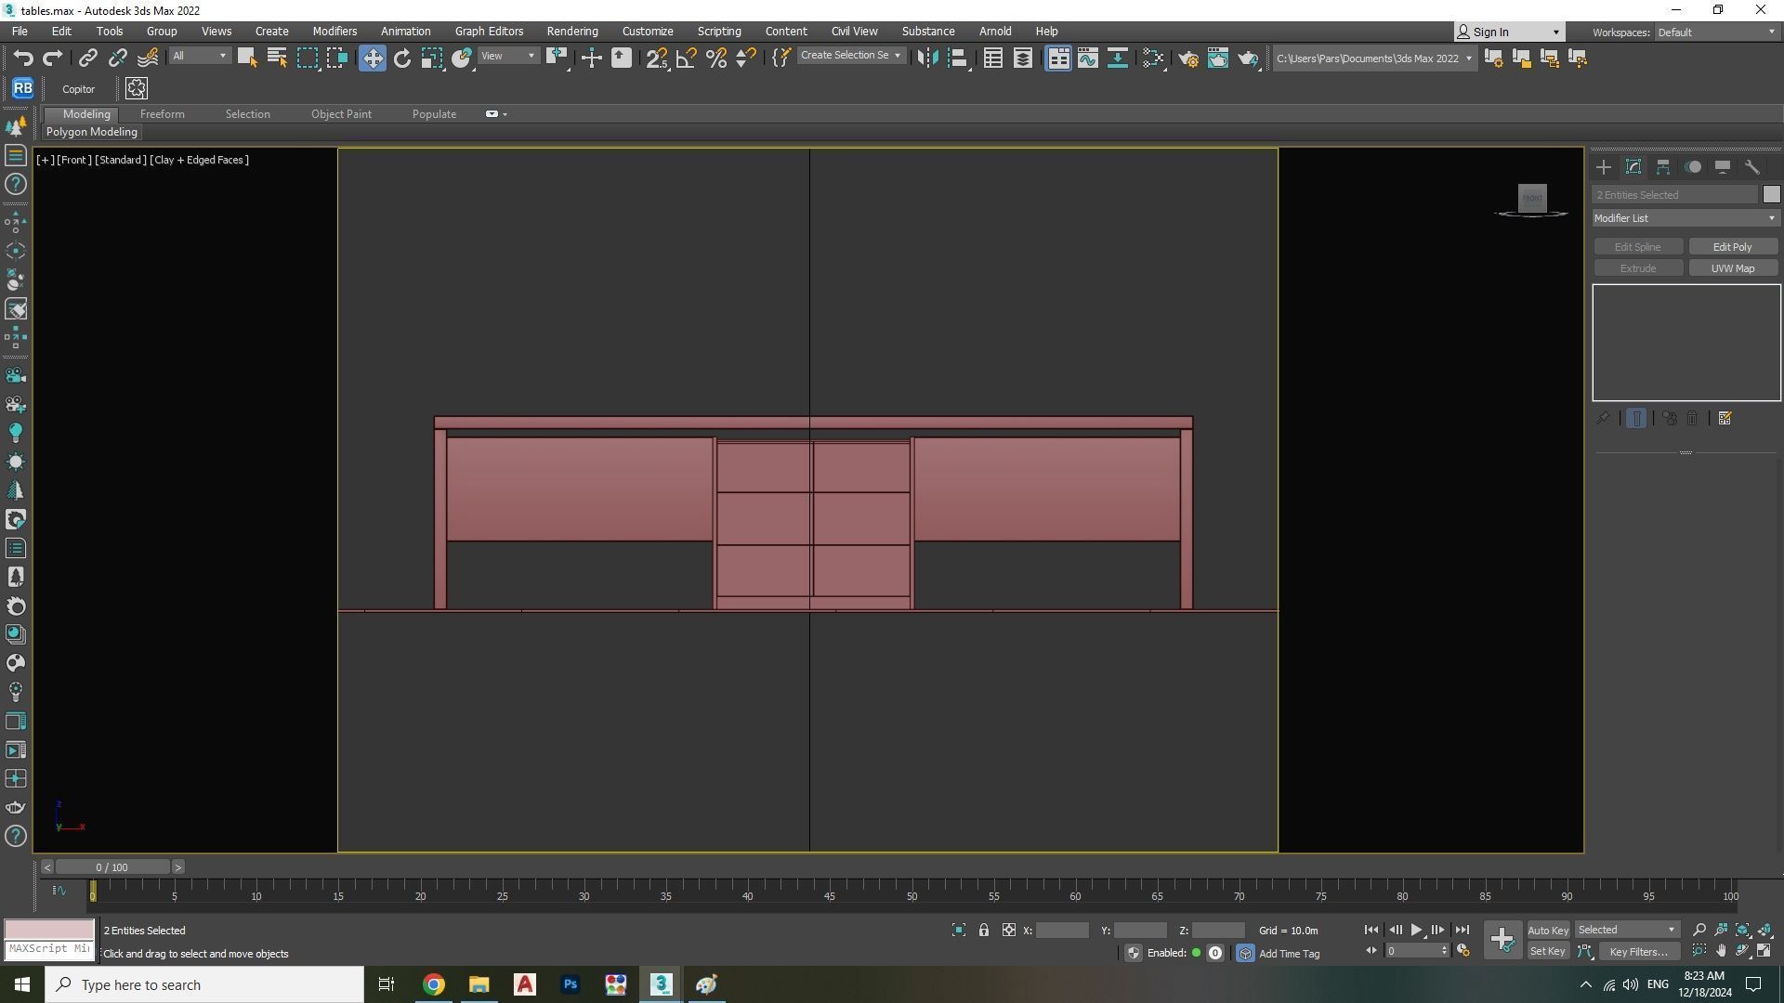Select the Select and Move tool
The width and height of the screenshot is (1784, 1003).
coord(372,59)
